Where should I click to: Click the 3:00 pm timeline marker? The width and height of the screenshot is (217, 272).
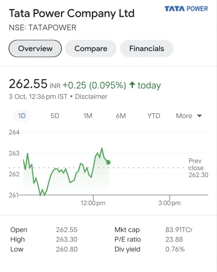(169, 203)
